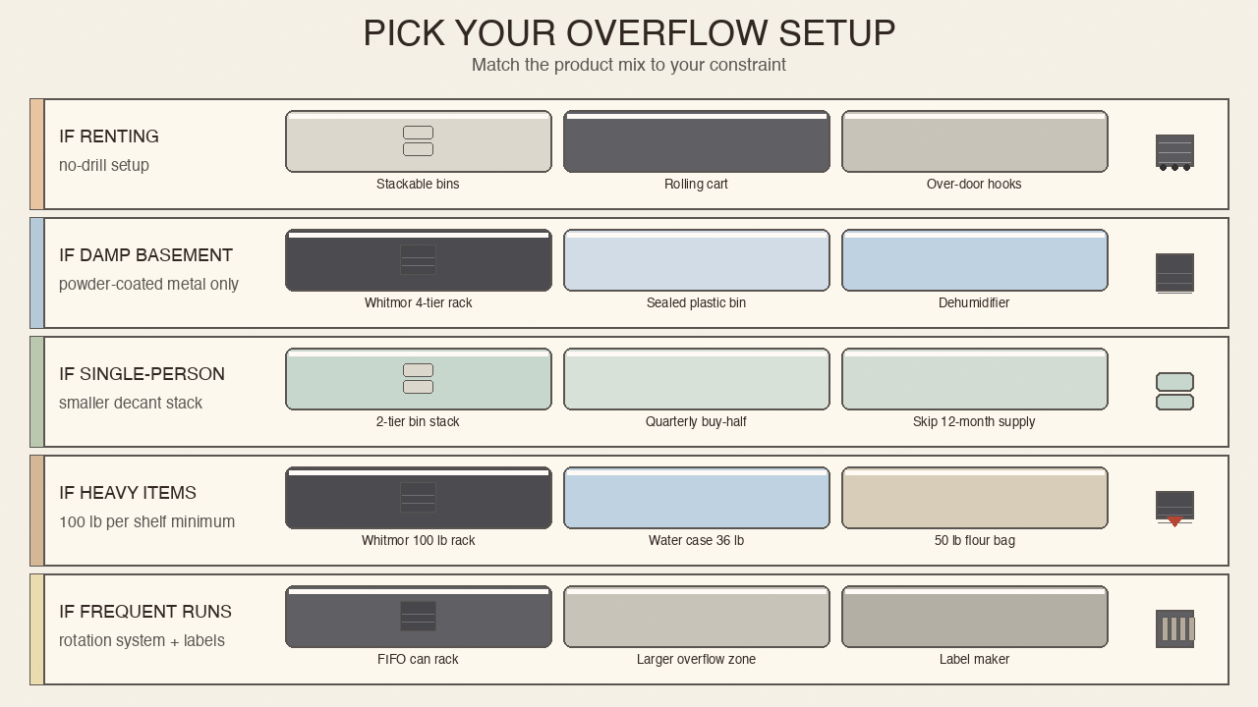Click the rack icon inside the Whitmor 100 lb rack card
The image size is (1258, 707).
(x=418, y=498)
